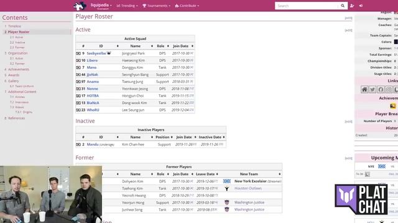Screen dimensions: 398x223
Task: Open JjoNak player page
Action: click(x=92, y=74)
